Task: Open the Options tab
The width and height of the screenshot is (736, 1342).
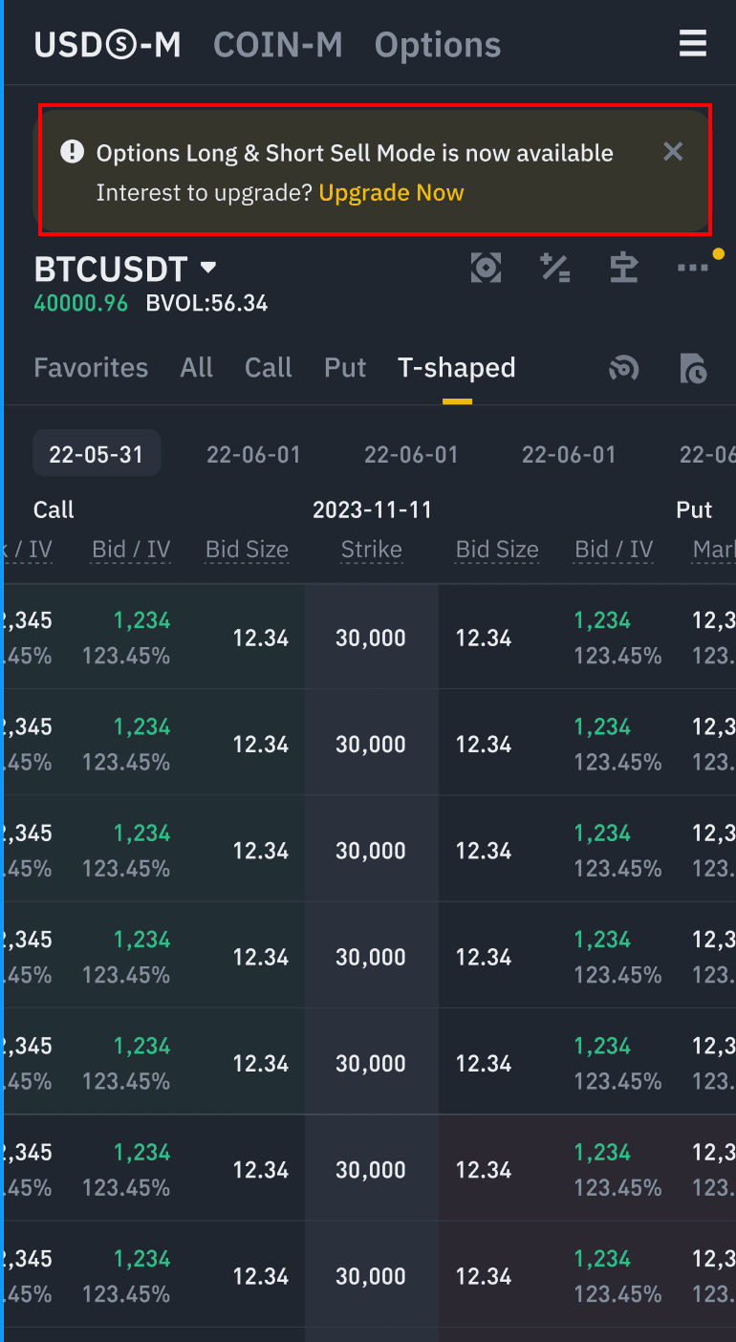Action: click(x=438, y=45)
